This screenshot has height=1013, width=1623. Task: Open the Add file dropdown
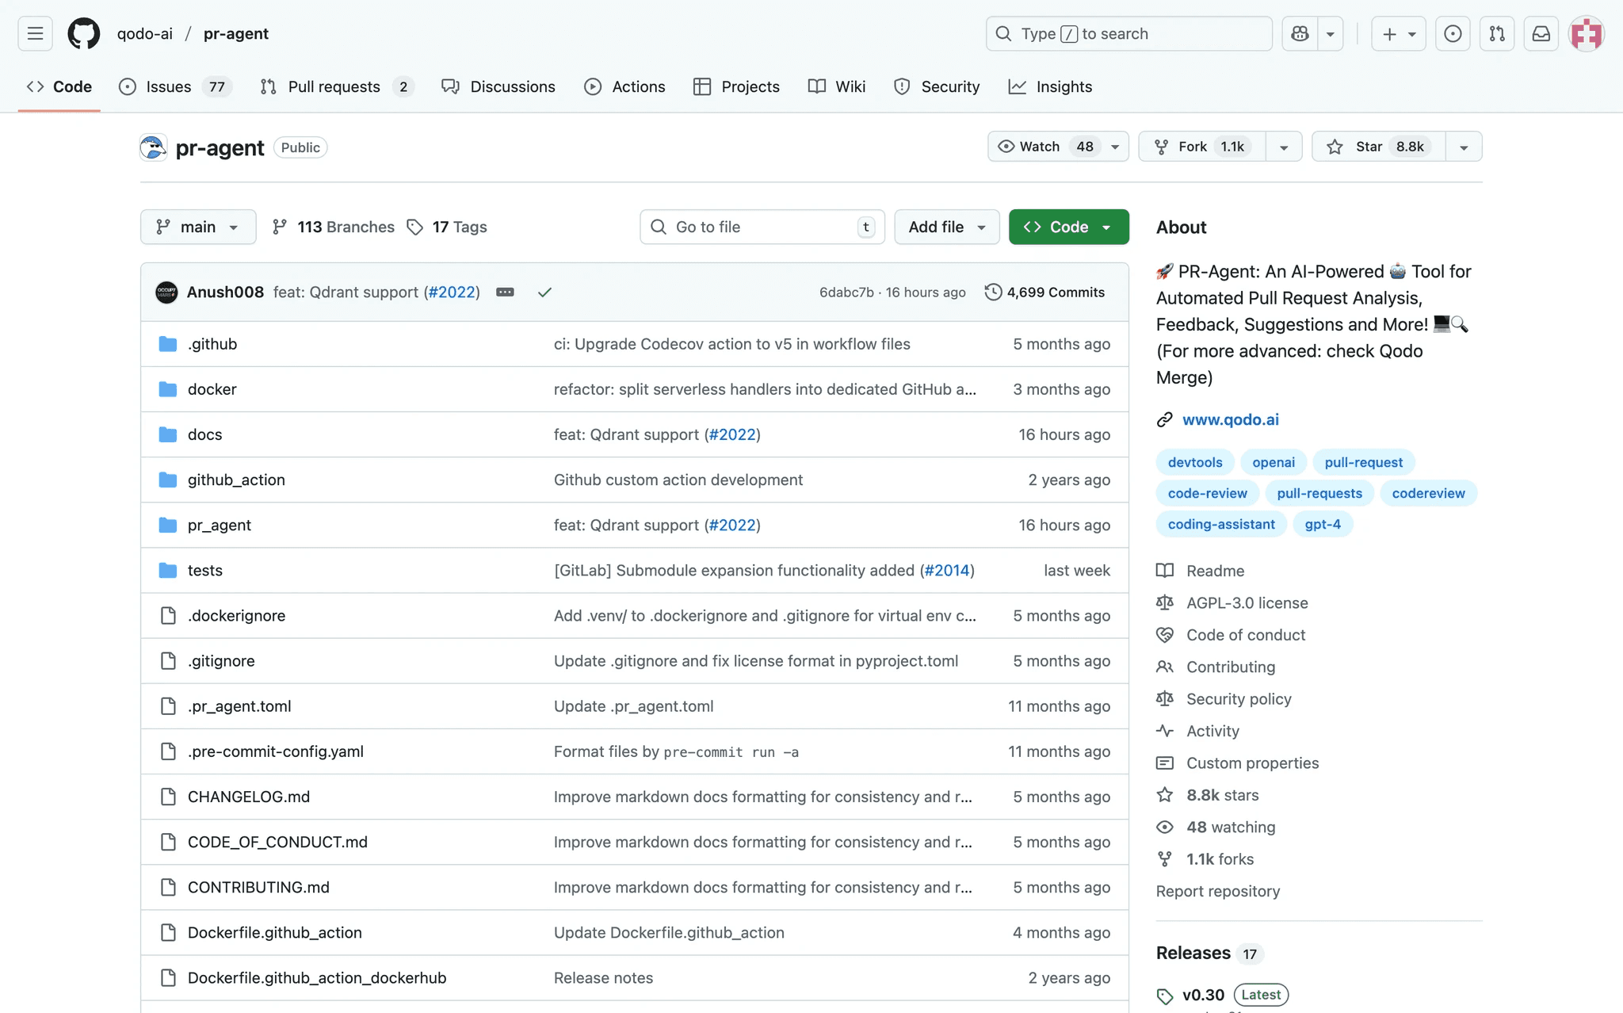pyautogui.click(x=947, y=227)
